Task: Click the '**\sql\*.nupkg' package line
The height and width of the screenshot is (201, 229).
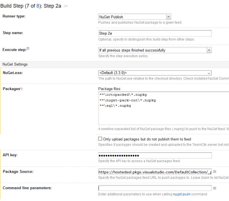Action: 115,105
